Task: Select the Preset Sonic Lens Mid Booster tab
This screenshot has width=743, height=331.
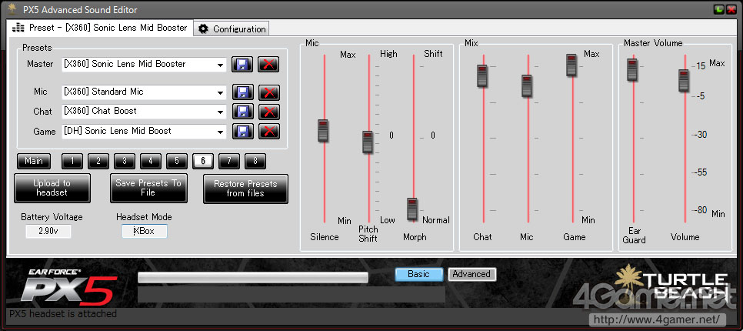Action: 100,28
